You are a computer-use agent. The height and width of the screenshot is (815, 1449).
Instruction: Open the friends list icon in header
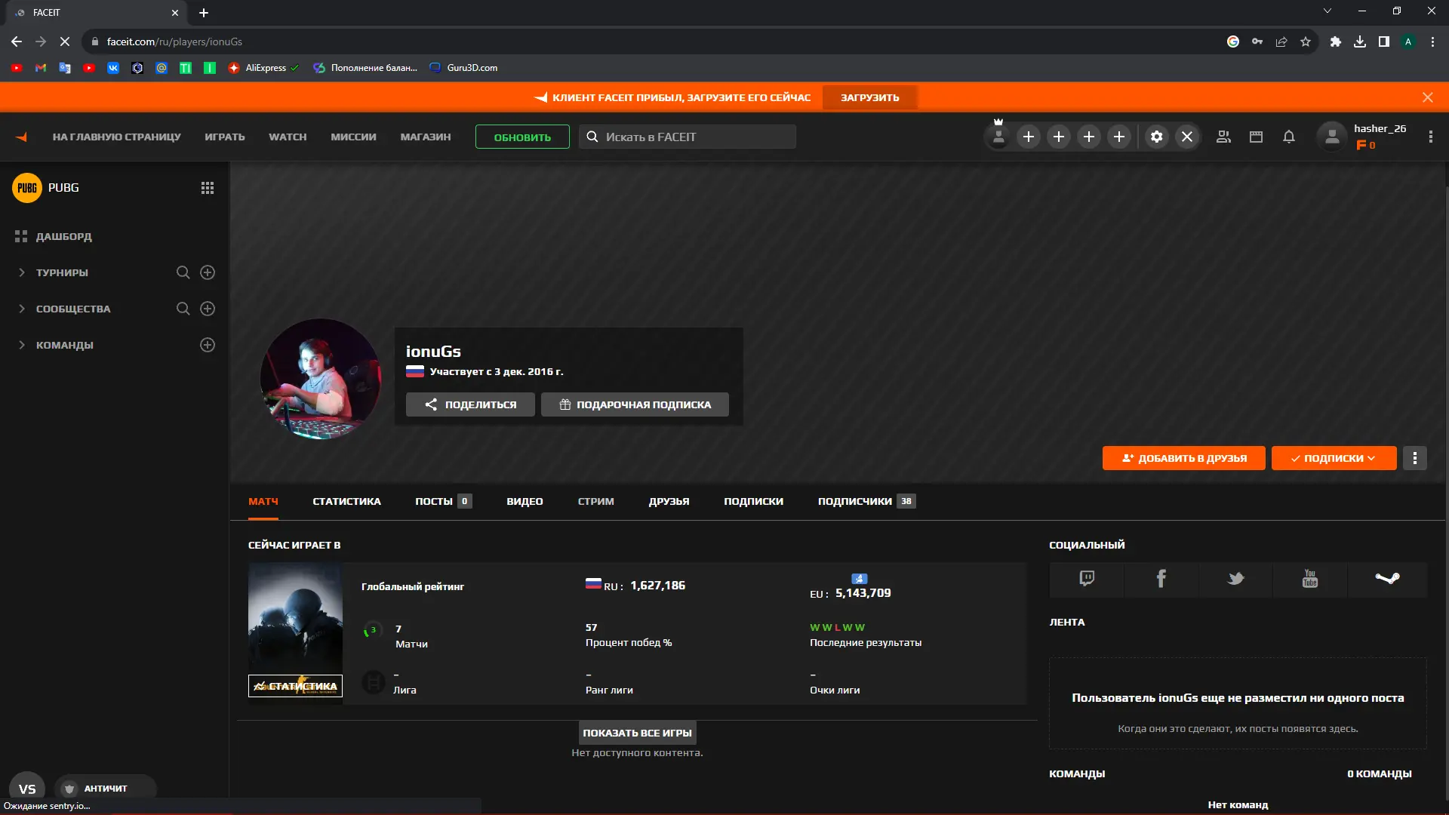click(x=1223, y=137)
